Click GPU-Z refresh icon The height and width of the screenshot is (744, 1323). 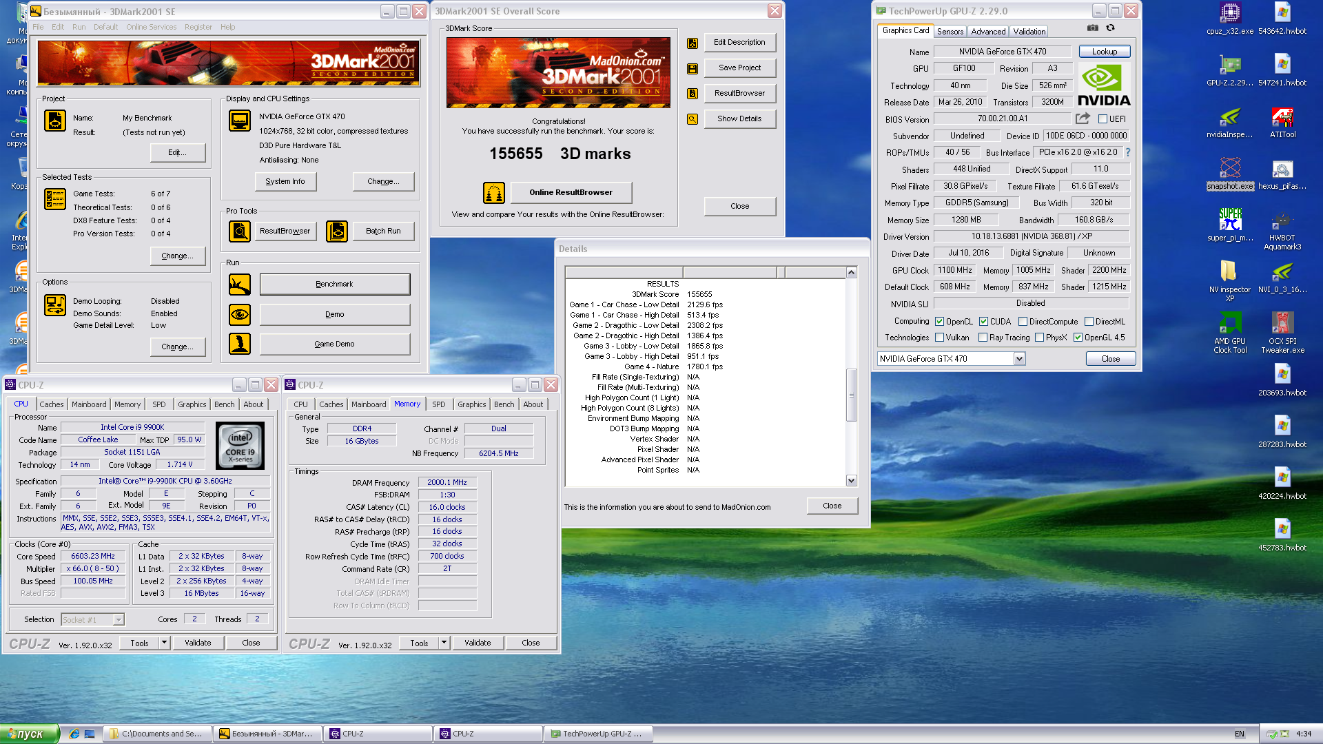point(1110,28)
